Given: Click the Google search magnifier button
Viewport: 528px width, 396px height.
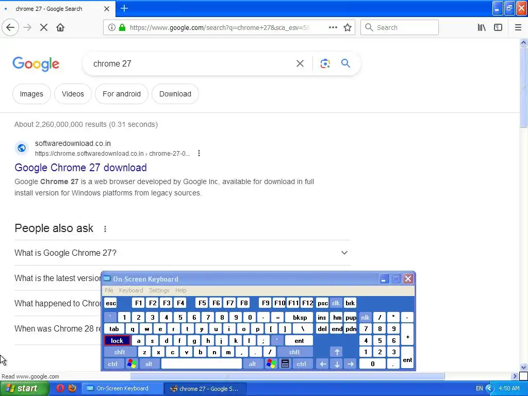Looking at the screenshot, I should click(x=345, y=63).
